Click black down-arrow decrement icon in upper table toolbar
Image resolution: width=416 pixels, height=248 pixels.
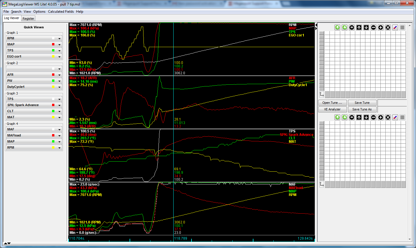[x=366, y=27]
